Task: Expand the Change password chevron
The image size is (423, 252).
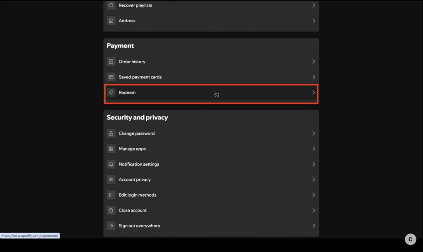Action: click(313, 133)
